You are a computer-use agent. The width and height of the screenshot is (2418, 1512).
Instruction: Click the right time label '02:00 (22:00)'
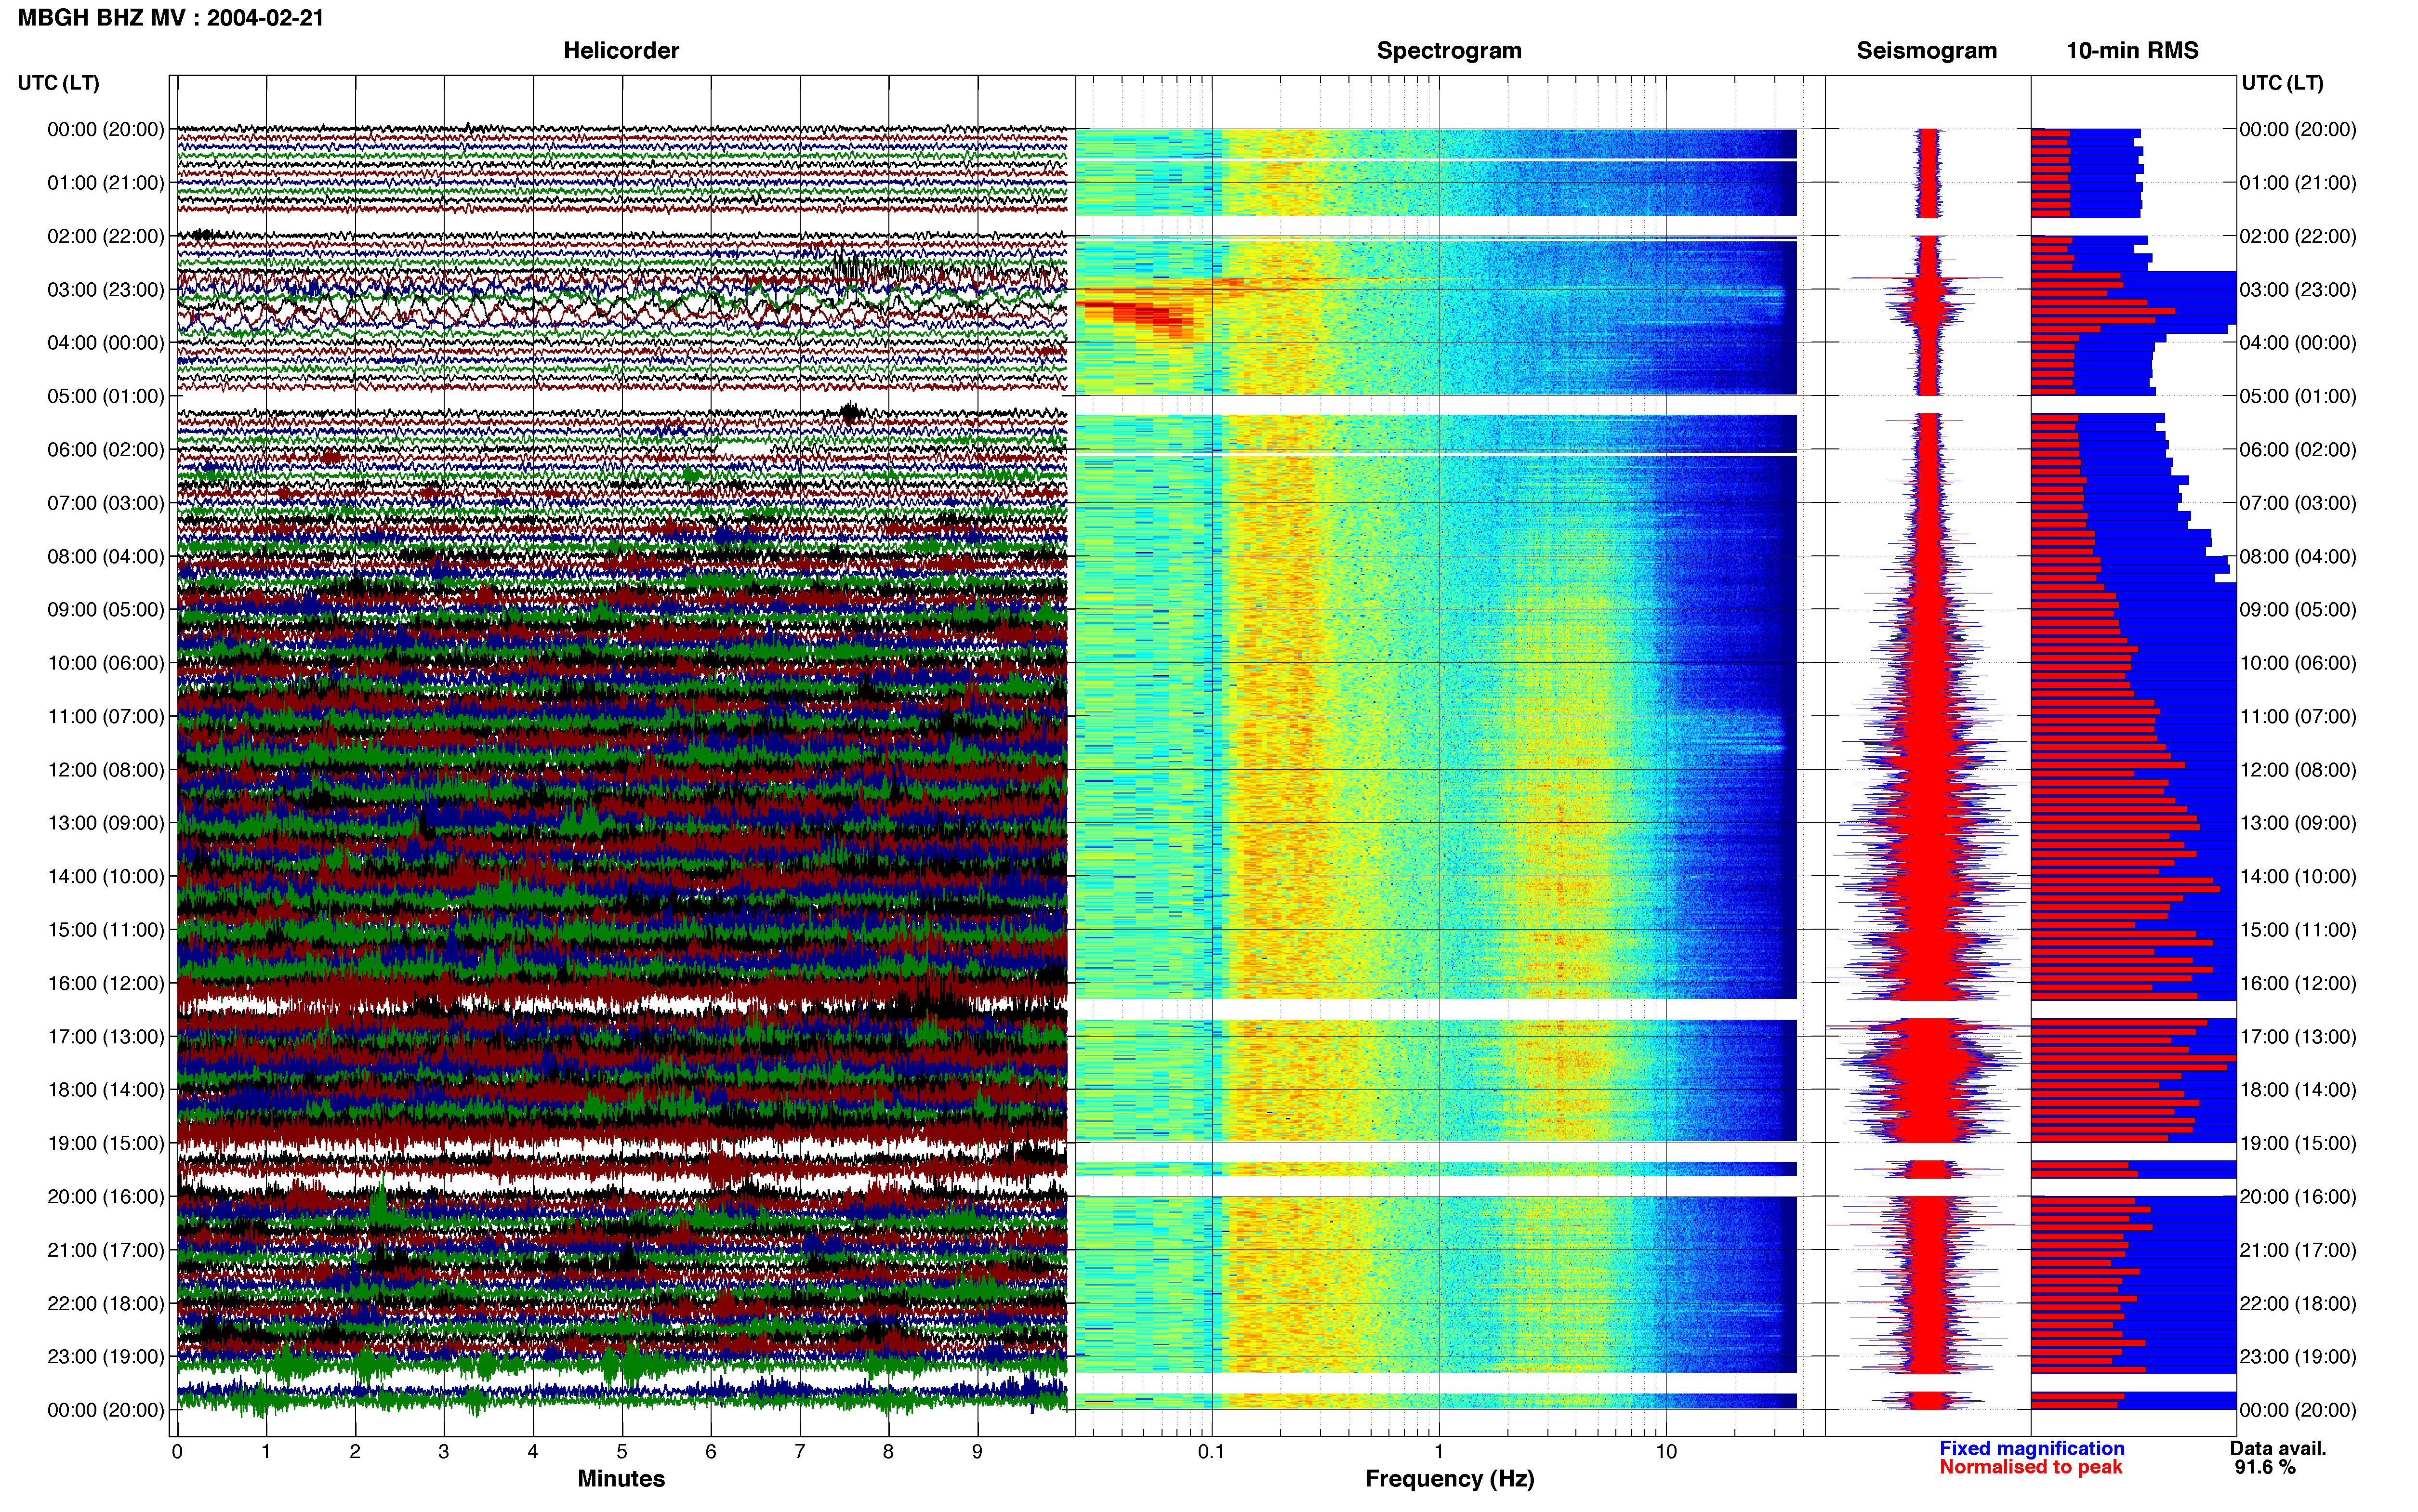tap(2298, 236)
